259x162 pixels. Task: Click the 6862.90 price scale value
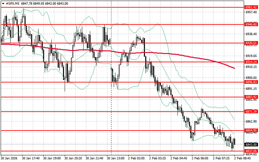point(251,122)
